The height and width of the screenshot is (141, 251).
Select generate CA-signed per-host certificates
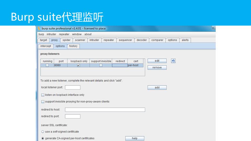[43, 138]
